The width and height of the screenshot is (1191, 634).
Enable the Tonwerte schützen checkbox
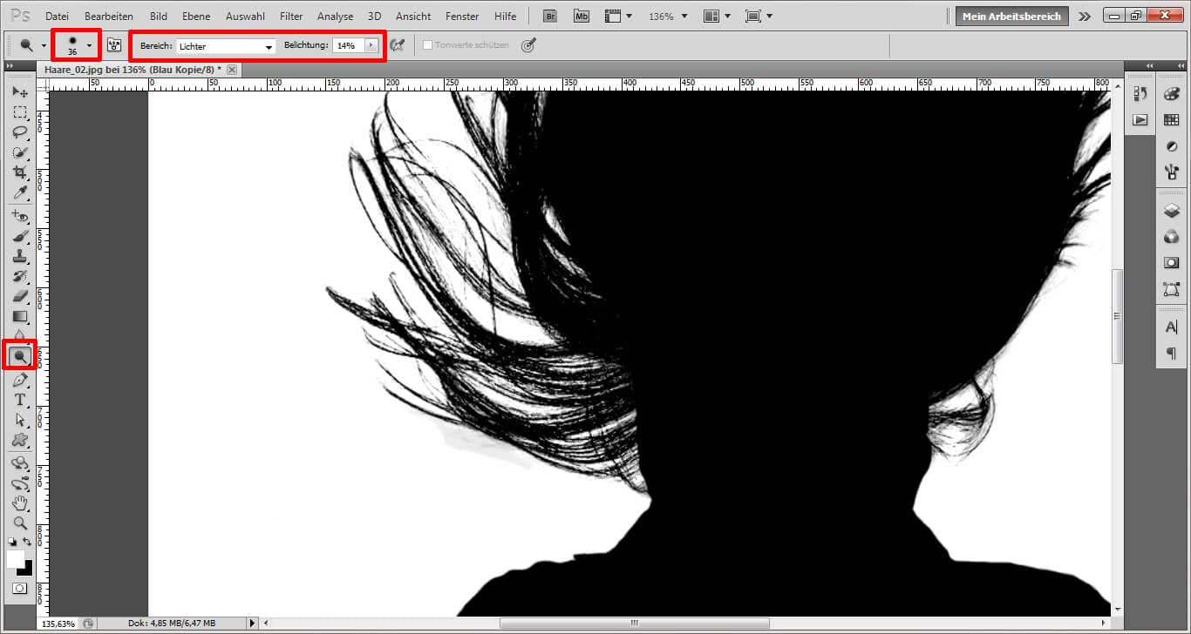[x=427, y=44]
